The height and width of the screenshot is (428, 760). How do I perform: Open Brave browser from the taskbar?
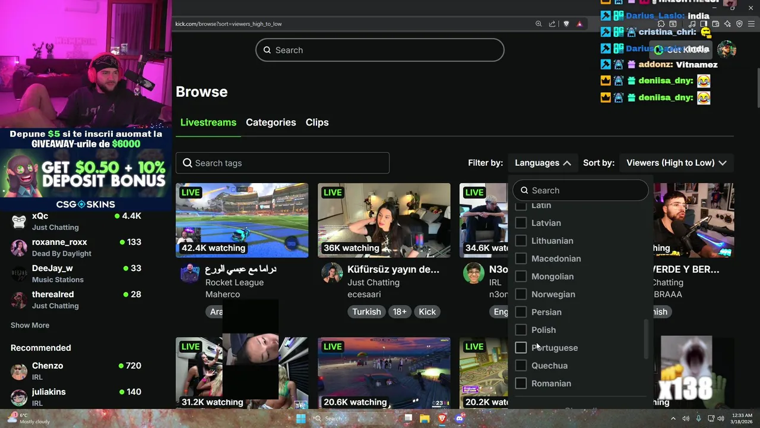click(x=442, y=418)
